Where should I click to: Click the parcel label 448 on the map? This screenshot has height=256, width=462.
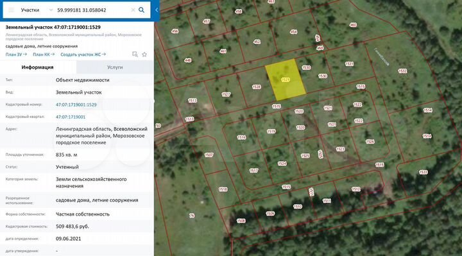[x=187, y=60]
